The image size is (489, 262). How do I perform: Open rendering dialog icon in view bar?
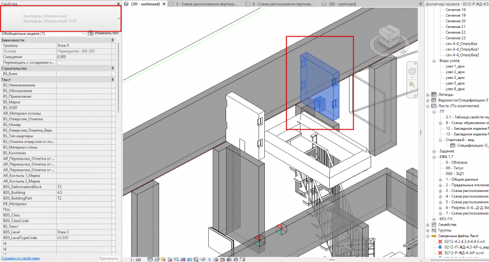[x=176, y=259]
